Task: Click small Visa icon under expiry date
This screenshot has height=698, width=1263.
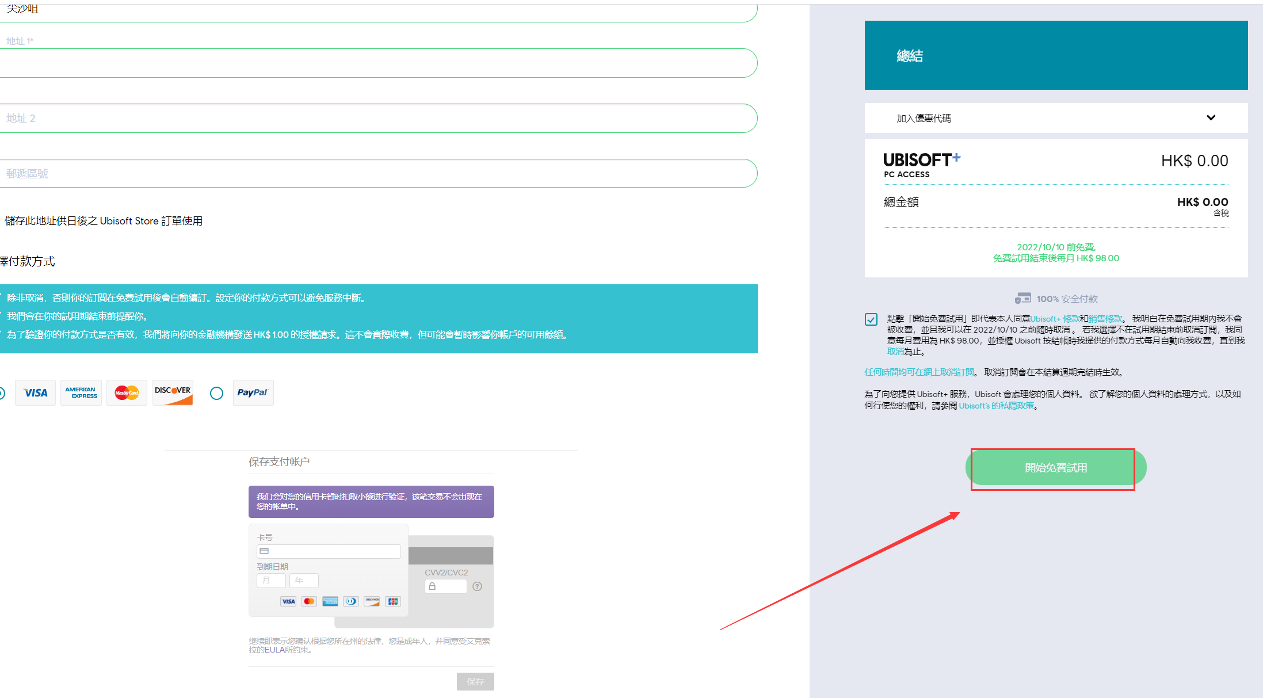Action: (x=288, y=601)
